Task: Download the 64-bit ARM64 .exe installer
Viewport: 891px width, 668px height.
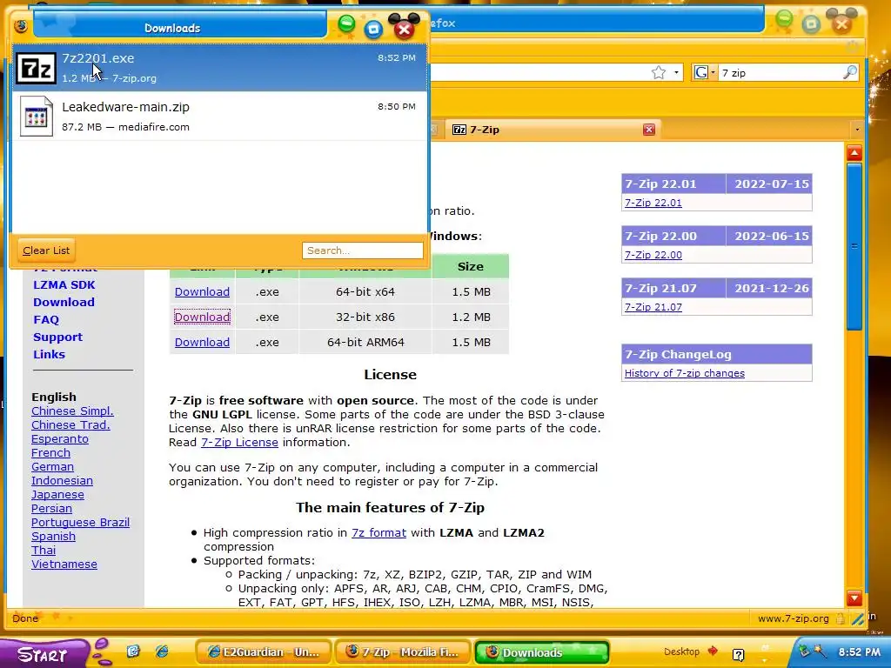Action: pyautogui.click(x=202, y=342)
